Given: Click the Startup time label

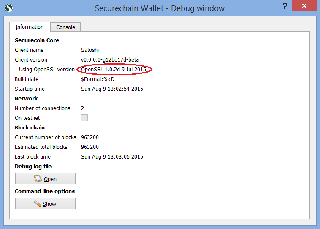Looking at the screenshot, I should (30, 89).
